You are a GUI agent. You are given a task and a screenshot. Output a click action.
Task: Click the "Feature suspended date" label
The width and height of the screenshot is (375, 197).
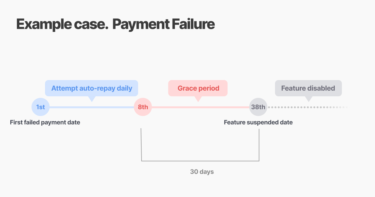click(258, 122)
